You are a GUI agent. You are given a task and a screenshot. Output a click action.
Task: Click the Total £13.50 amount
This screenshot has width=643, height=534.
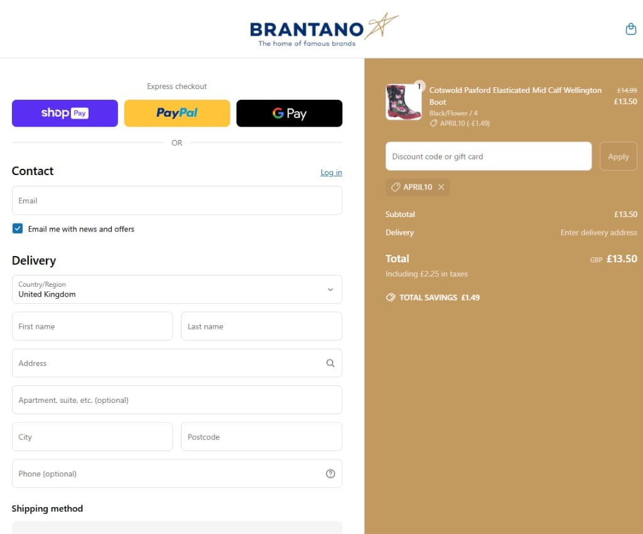pos(622,259)
